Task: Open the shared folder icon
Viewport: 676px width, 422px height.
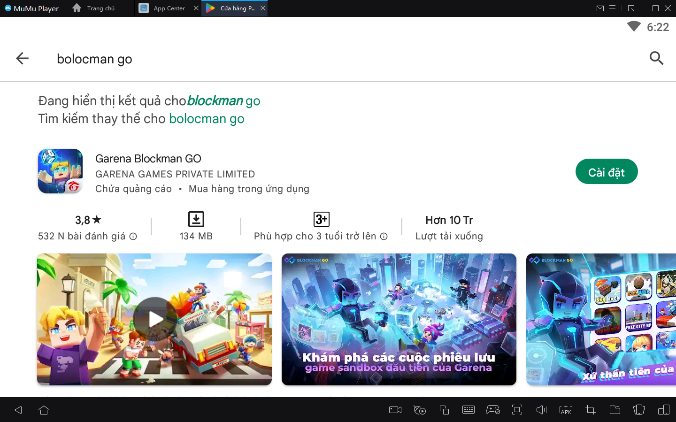Action: [615, 410]
